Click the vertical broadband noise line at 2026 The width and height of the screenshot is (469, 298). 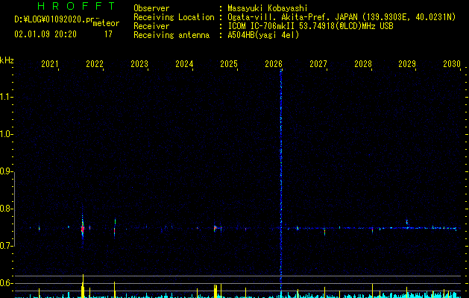[281, 183]
